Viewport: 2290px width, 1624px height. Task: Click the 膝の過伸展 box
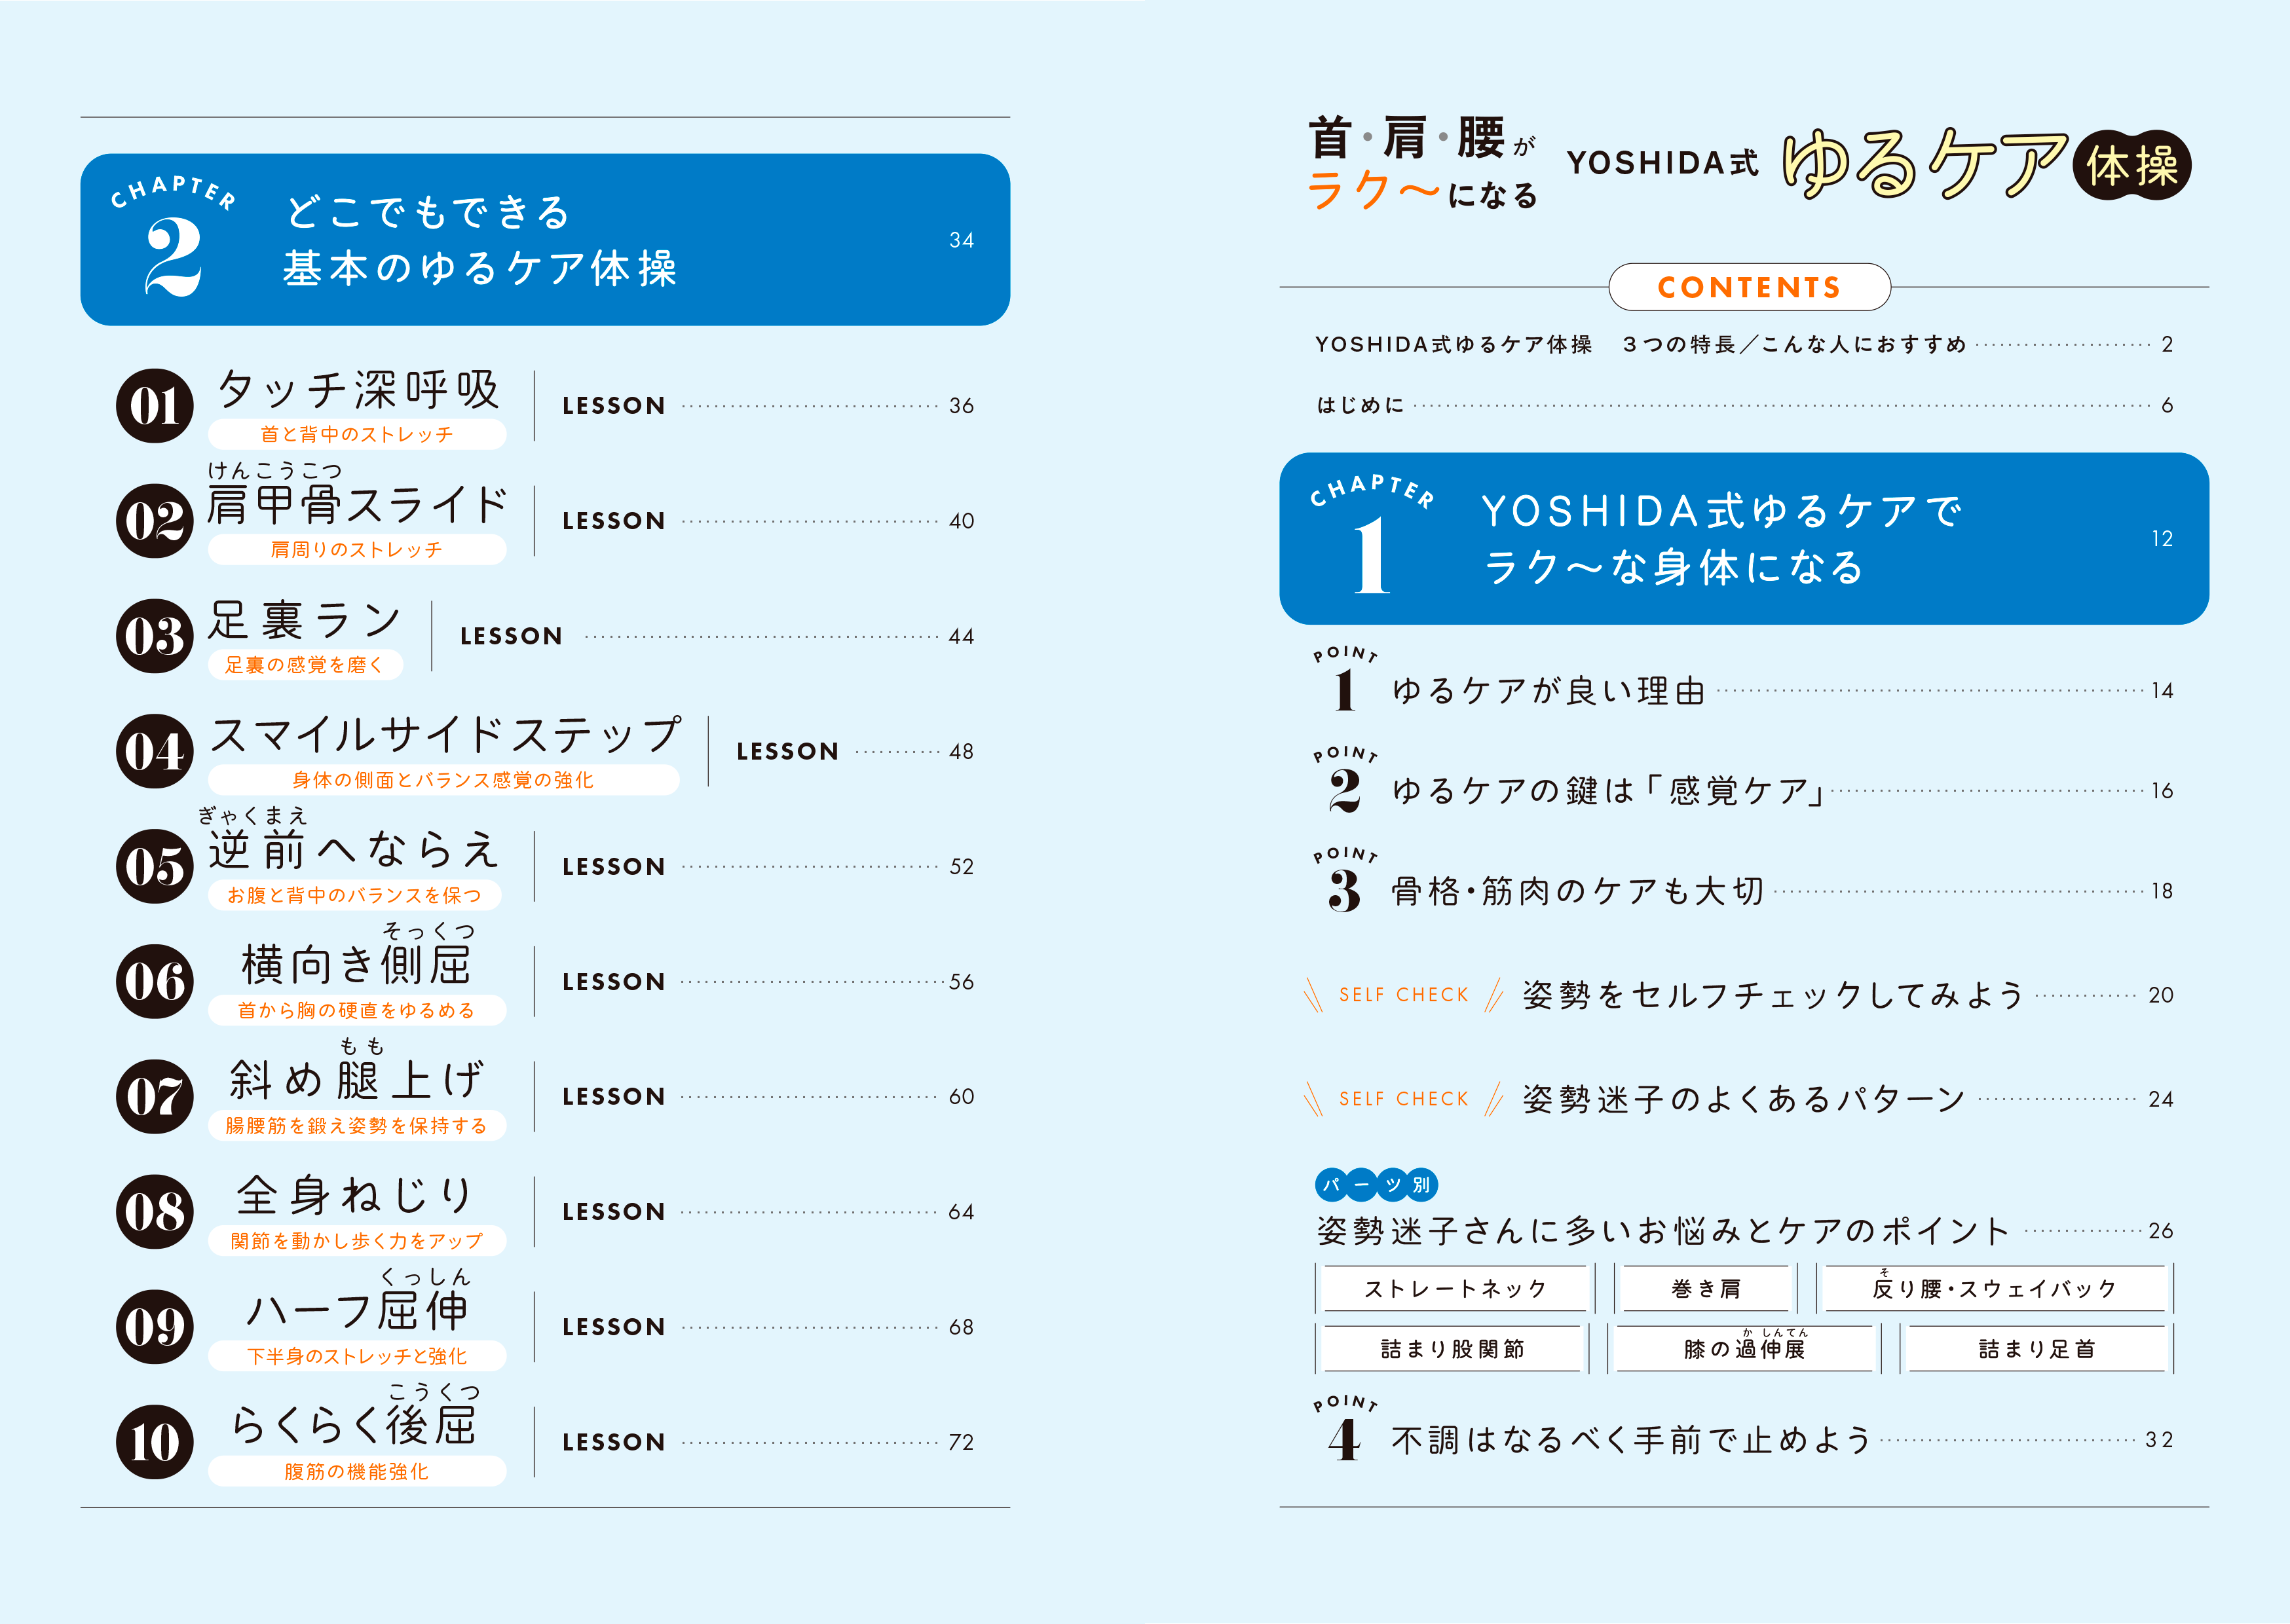(x=1744, y=1349)
